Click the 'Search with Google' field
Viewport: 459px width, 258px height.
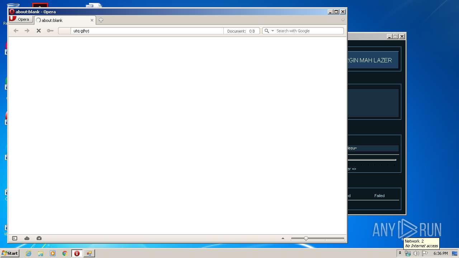pos(309,31)
